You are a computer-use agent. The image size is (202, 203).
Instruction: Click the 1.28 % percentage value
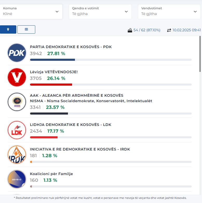pyautogui.click(x=50, y=156)
